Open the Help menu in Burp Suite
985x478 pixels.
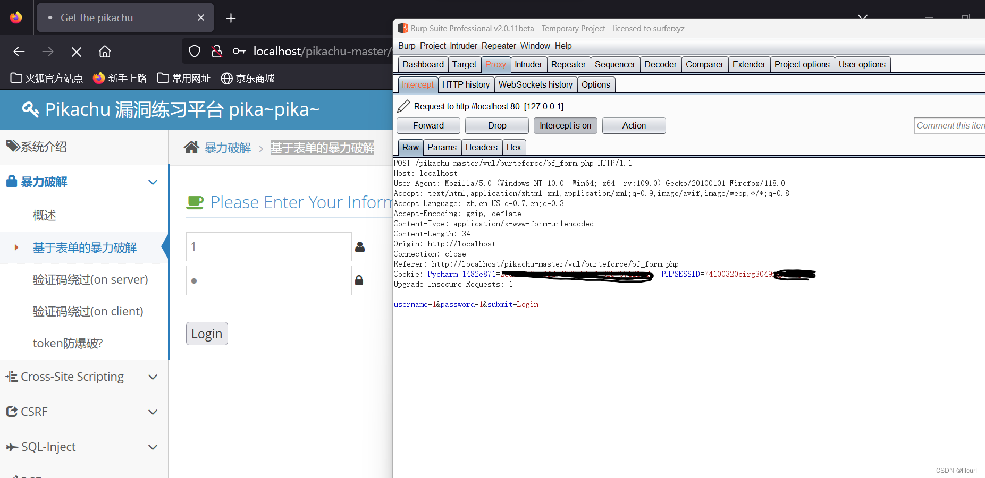tap(563, 46)
